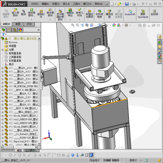Open the 工具(T) menu
This screenshot has height=163, width=163.
[x=76, y=4]
